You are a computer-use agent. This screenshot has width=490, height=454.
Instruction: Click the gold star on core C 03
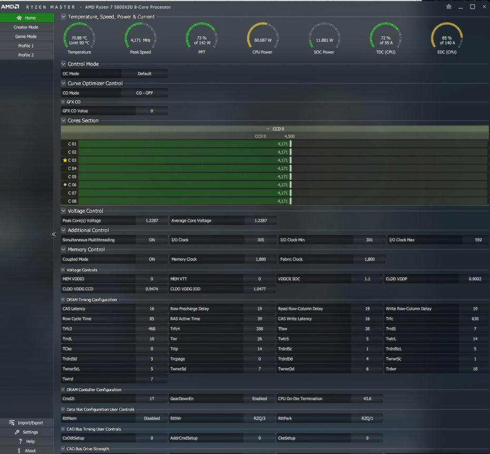65,160
